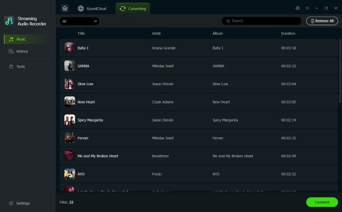Screen dimensions: 342x212
Task: Click the History clock icon
Action: tap(11, 52)
